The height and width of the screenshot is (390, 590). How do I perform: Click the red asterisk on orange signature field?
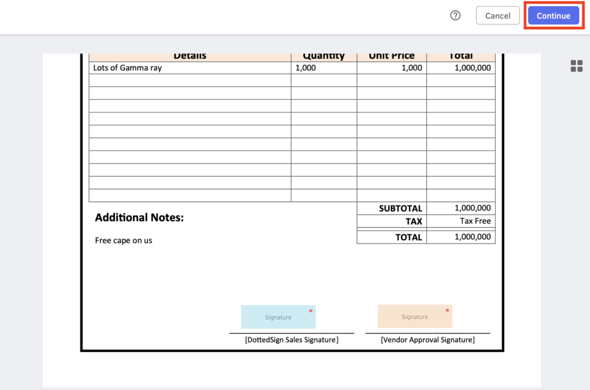pyautogui.click(x=447, y=310)
